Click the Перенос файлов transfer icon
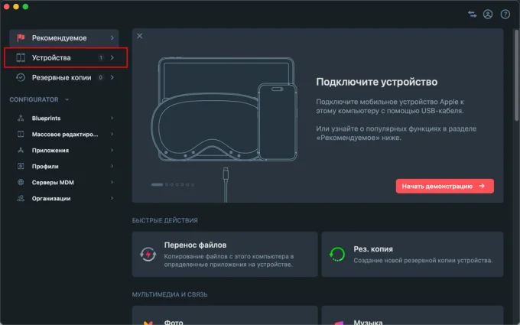 click(148, 255)
